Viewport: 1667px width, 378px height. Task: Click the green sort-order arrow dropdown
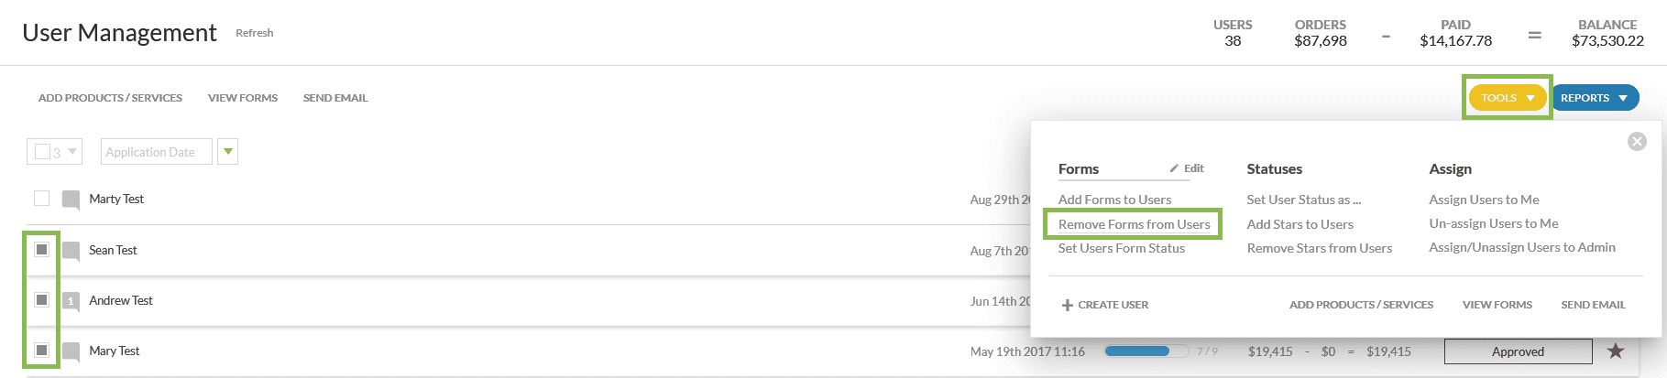click(x=228, y=152)
